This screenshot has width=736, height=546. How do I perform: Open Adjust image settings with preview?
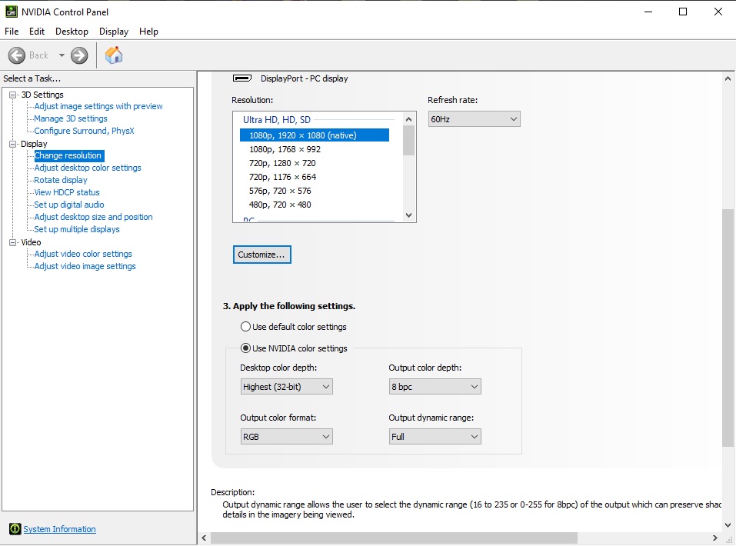pyautogui.click(x=98, y=106)
